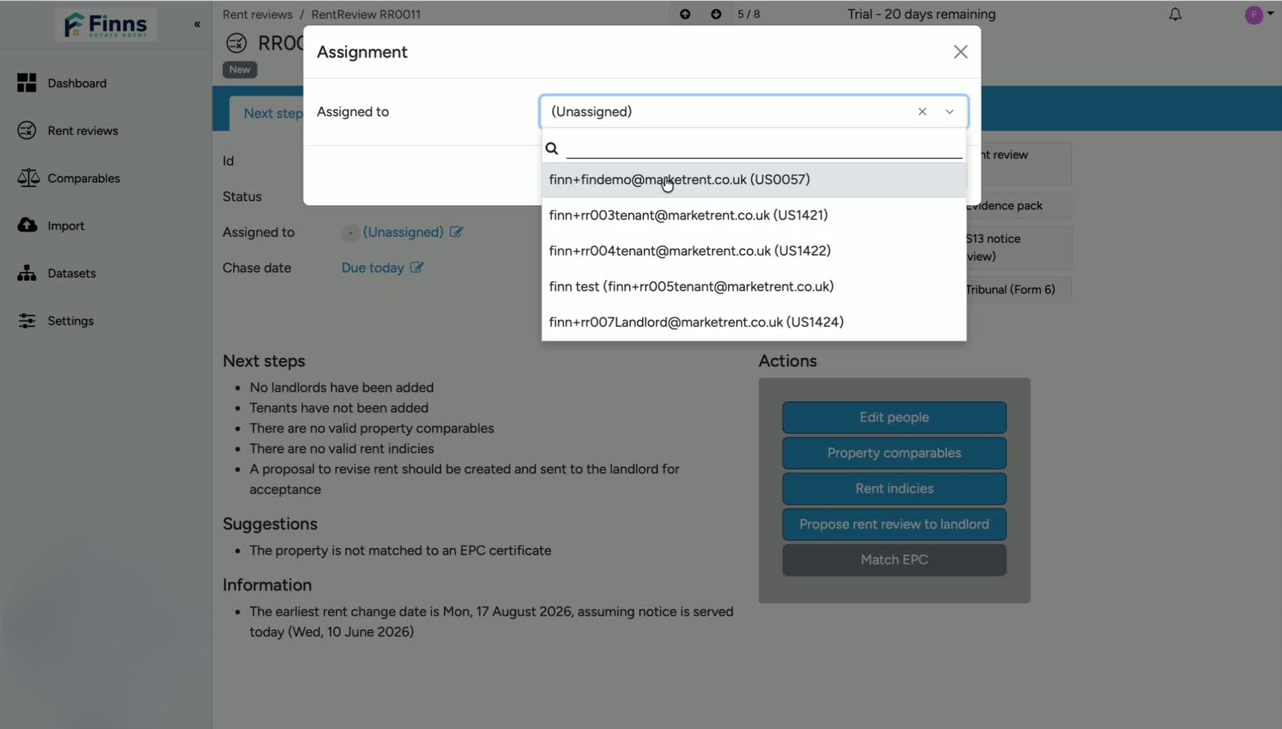
Task: Click the Edit people button
Action: (894, 417)
